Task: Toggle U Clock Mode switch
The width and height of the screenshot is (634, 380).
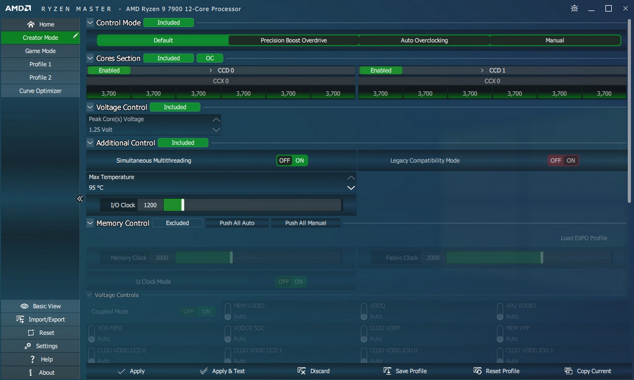Action: point(291,282)
